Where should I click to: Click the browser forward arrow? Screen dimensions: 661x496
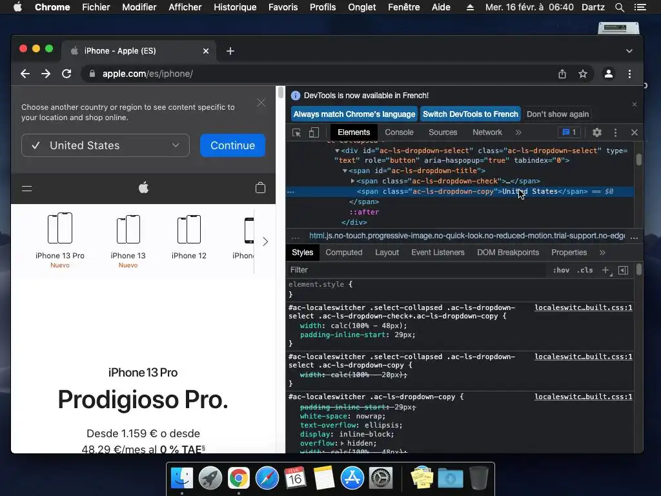point(46,74)
